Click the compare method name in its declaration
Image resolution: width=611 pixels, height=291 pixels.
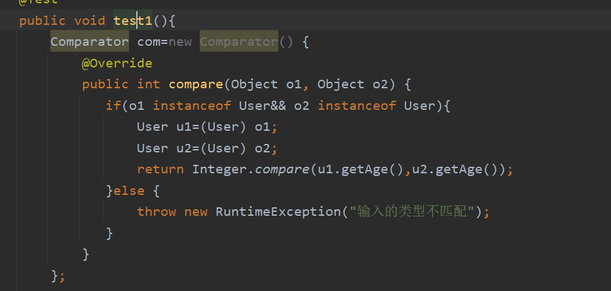coord(196,84)
